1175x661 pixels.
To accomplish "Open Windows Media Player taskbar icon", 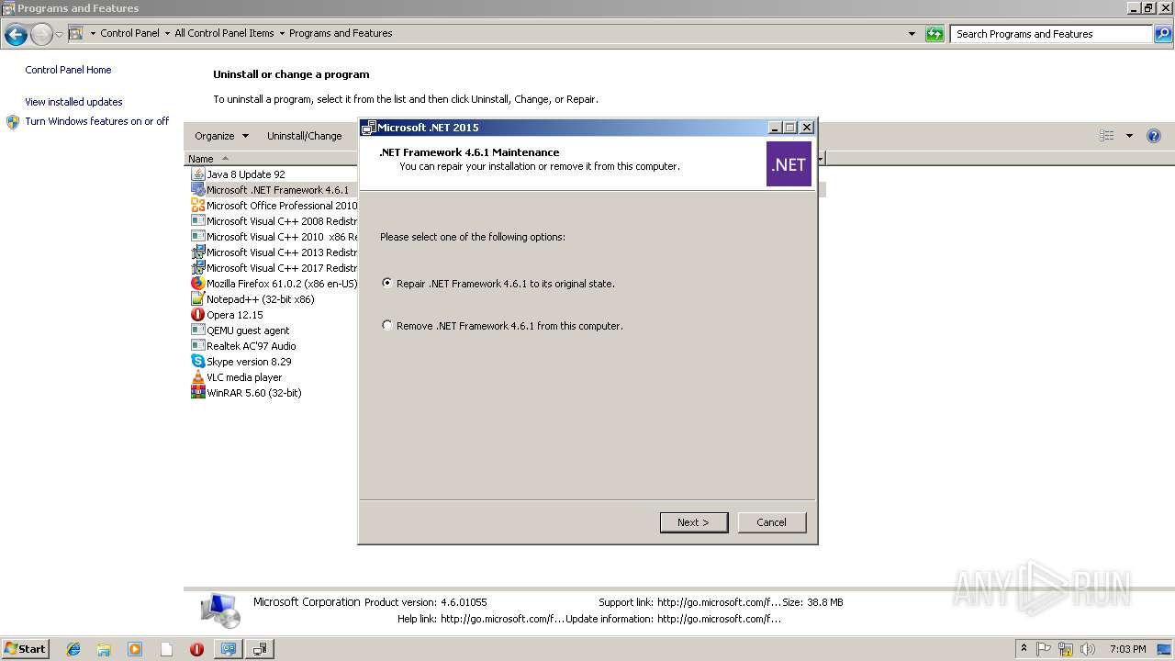I will (135, 649).
